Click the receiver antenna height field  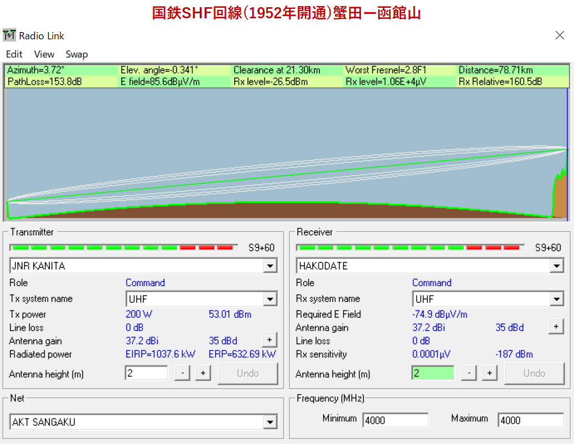click(x=433, y=373)
